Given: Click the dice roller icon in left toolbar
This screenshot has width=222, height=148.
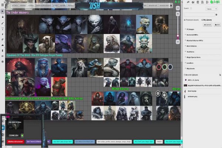Looking at the screenshot, I should click(3, 56).
